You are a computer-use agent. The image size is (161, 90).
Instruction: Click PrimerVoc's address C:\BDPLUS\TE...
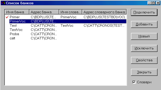pos(43,21)
